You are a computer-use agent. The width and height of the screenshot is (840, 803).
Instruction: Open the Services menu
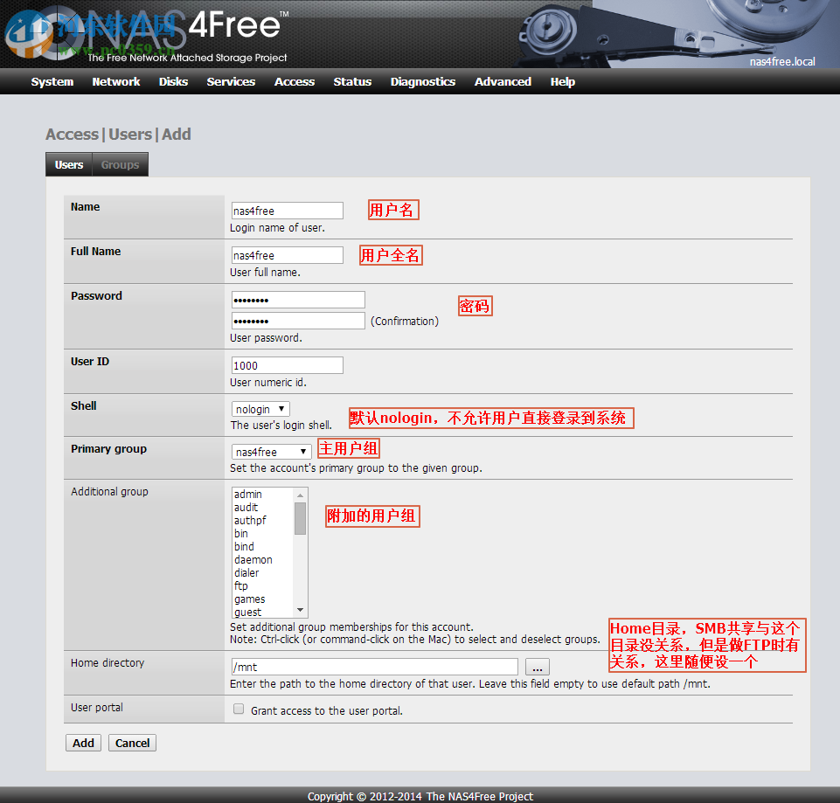tap(231, 81)
